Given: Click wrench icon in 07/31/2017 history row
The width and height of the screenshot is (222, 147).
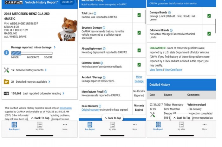Looking at the screenshot, I should [x=153, y=115].
